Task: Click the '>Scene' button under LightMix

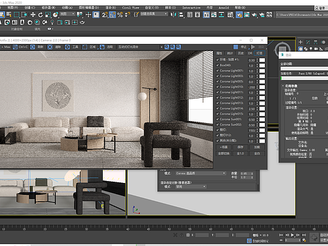Action: pyautogui.click(x=224, y=147)
